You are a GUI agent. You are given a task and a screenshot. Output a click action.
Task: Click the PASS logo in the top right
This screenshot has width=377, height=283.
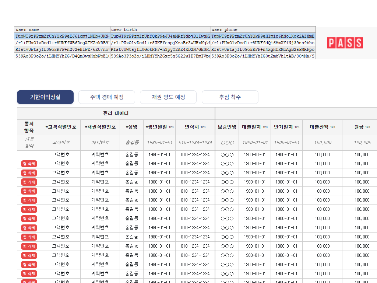pos(345,43)
